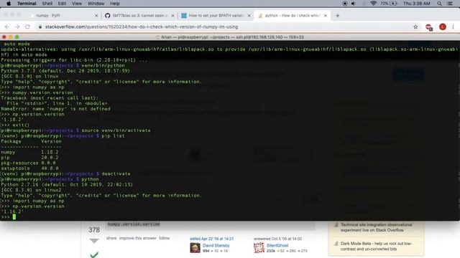This screenshot has width=460, height=258.
Task: Go back in the browser
Action: pos(6,27)
